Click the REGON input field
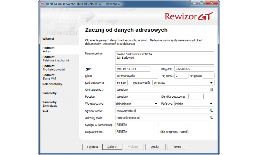Screen dimensions: 258x155 coord(194,69)
